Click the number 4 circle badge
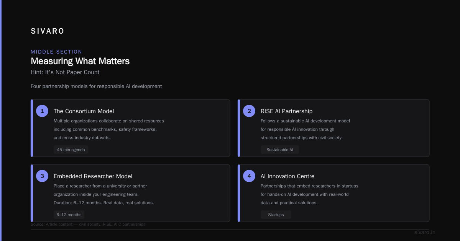Screen dimensions: 460x241 (249, 176)
